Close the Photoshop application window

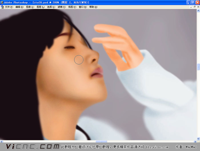click(197, 2)
